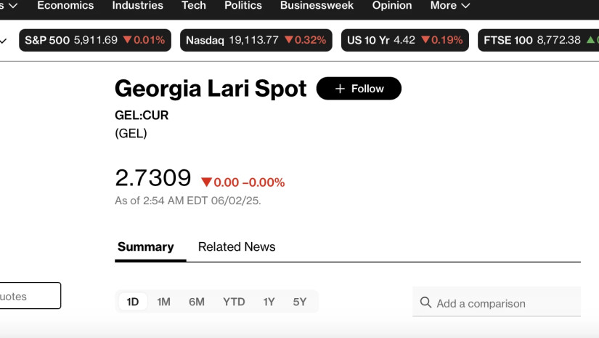Open the Politics section

click(243, 6)
